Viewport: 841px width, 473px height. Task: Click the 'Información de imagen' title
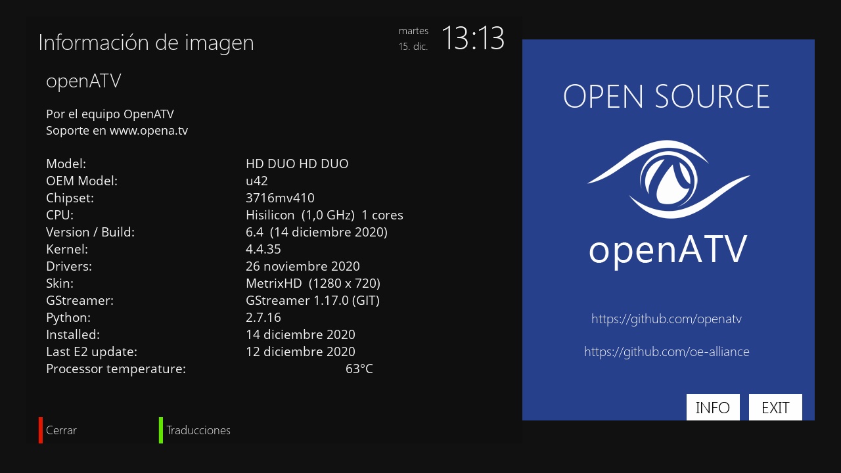pos(146,43)
